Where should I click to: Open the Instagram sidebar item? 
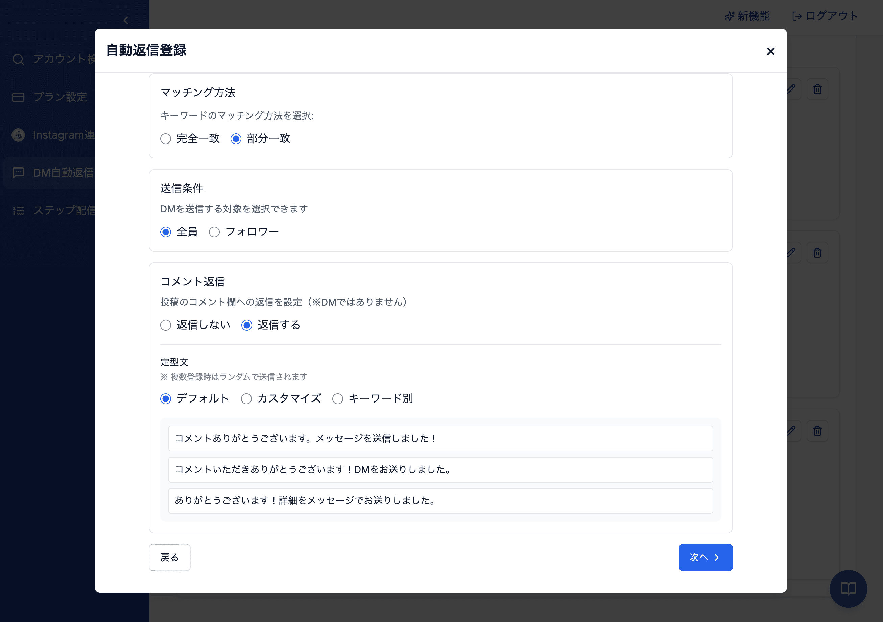(x=50, y=135)
